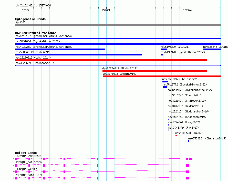The height and width of the screenshot is (181, 228).
Task: Click the blue bar under nsv528005
Action: [79, 55]
